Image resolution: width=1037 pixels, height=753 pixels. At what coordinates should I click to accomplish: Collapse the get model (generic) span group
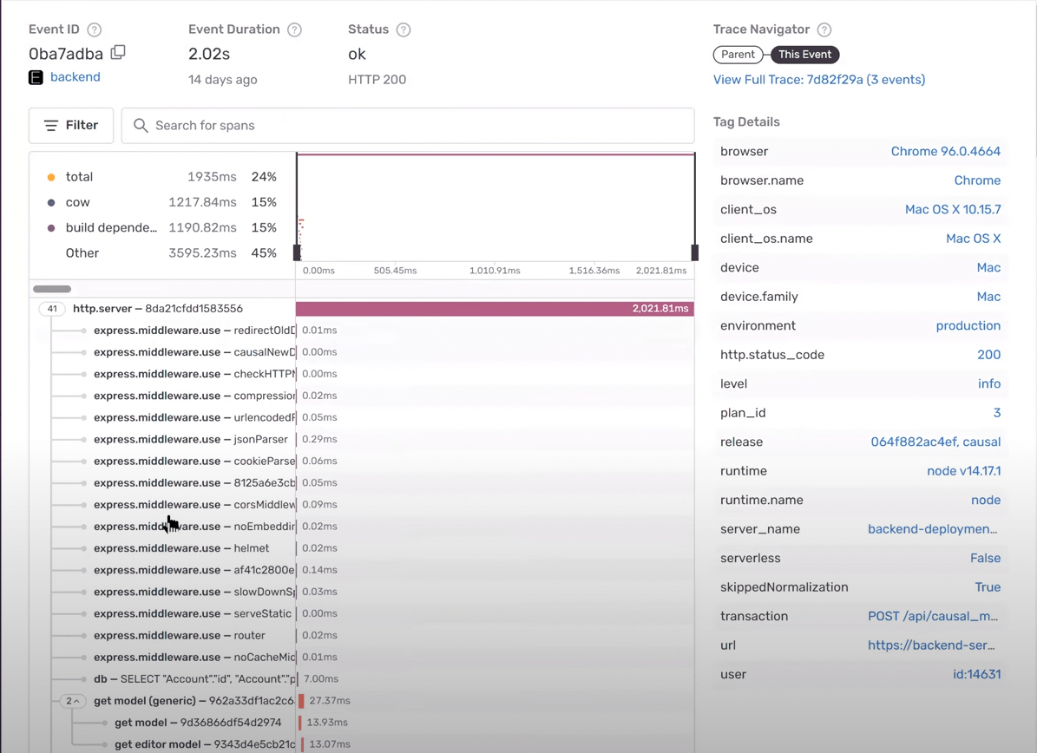[72, 701]
